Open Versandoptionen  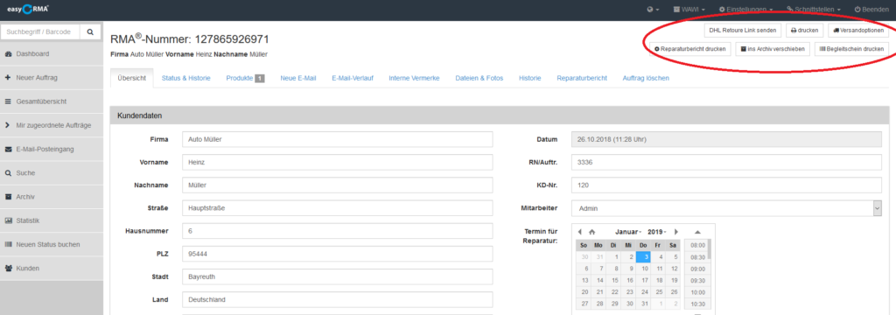tap(858, 31)
